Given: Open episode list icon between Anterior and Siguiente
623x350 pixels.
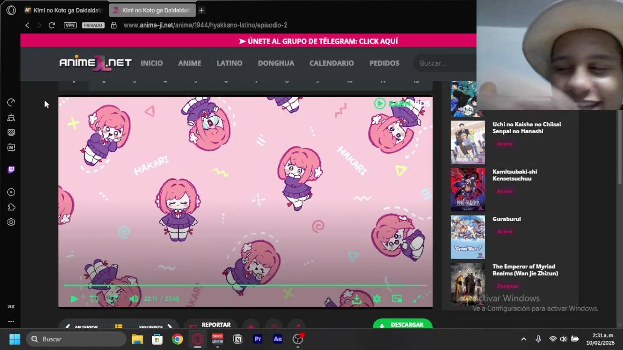Looking at the screenshot, I should click(x=118, y=327).
